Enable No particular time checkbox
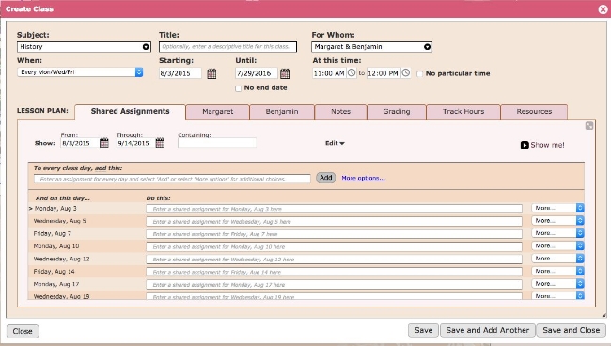Image resolution: width=611 pixels, height=346 pixels. 419,73
